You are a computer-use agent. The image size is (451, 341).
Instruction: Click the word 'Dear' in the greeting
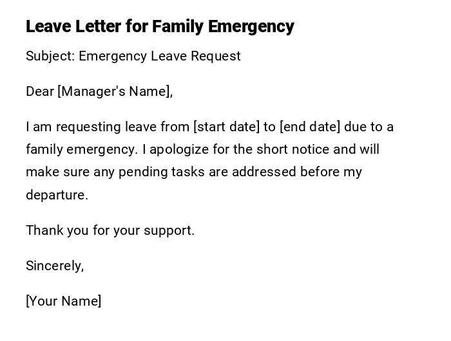[x=40, y=91]
